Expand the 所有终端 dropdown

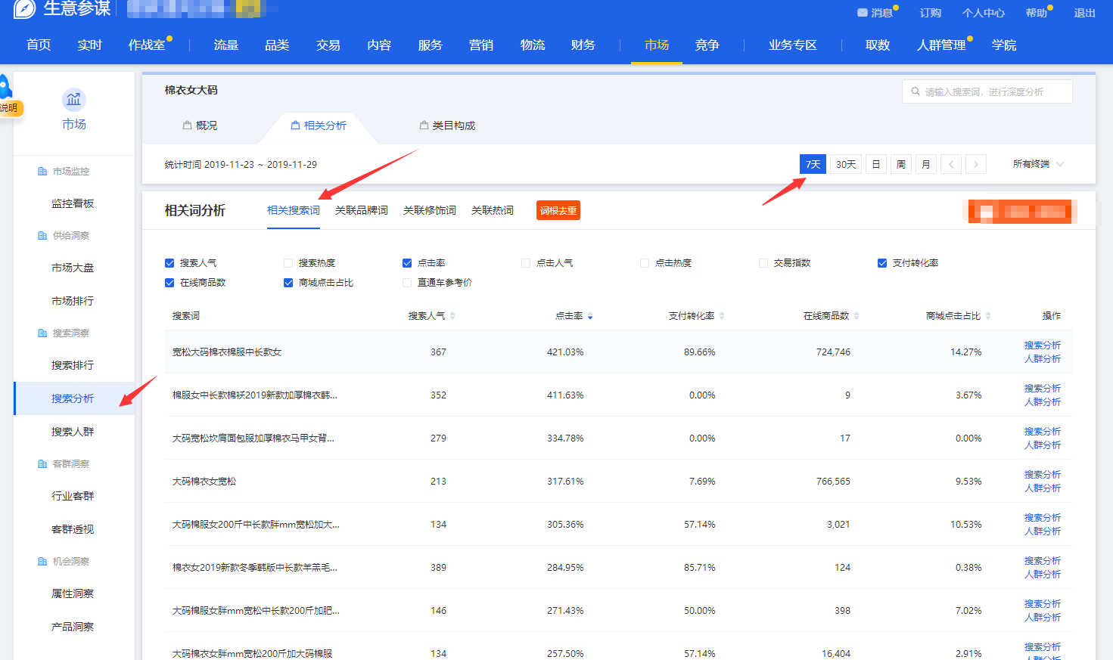tap(1038, 164)
